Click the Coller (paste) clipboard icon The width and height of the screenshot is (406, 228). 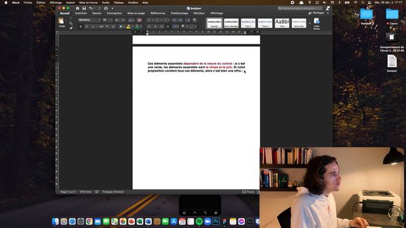(x=62, y=21)
